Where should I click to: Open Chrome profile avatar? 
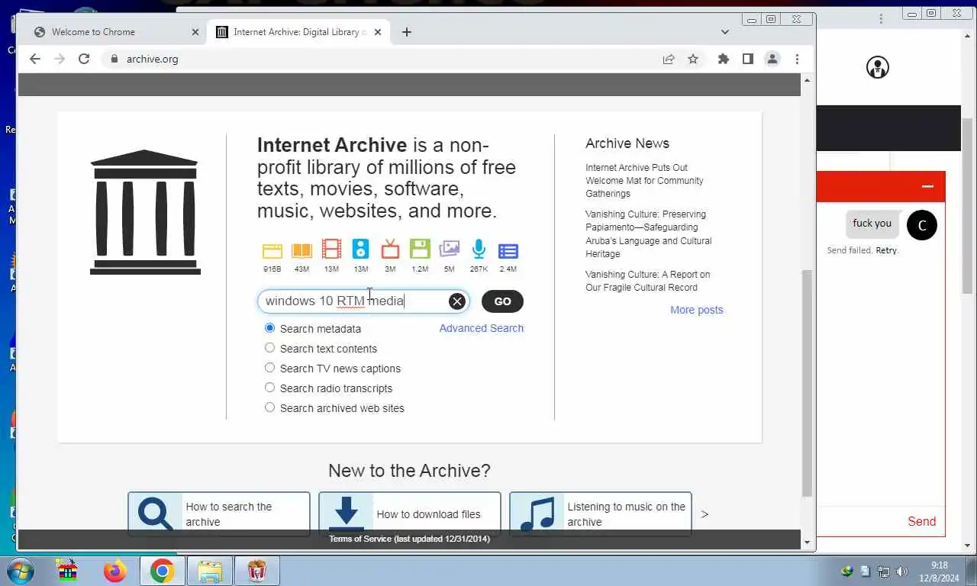(x=772, y=59)
